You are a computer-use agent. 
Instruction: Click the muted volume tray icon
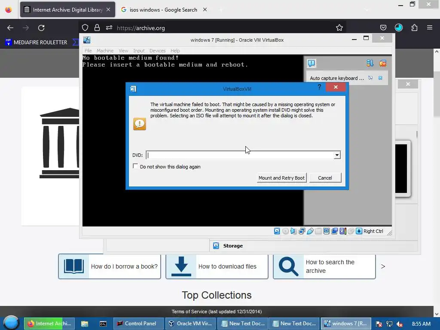pyautogui.click(x=400, y=324)
